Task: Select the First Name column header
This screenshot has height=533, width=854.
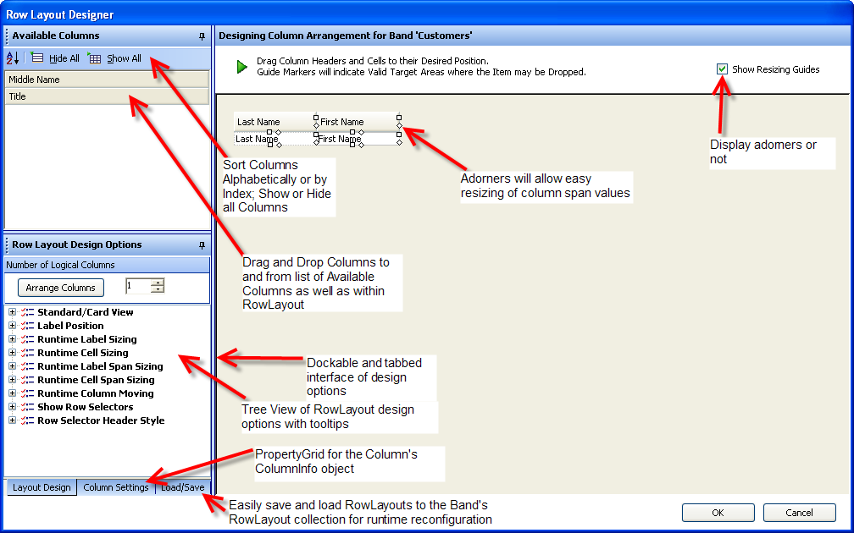Action: tap(357, 122)
